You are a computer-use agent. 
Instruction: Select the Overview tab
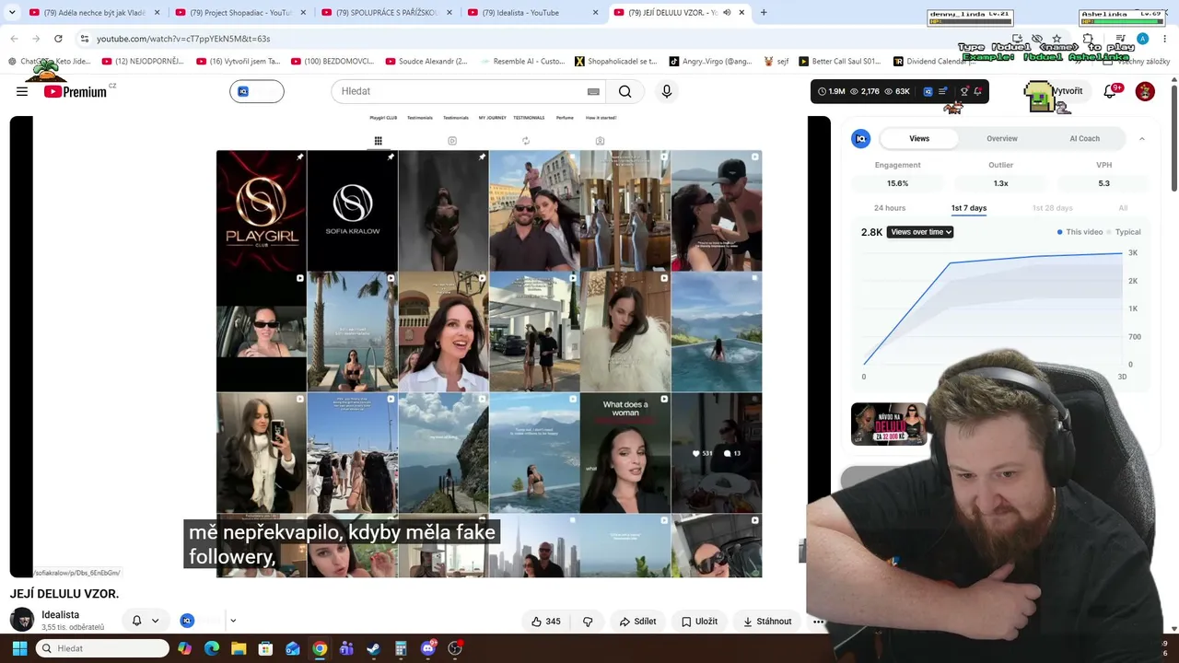point(1002,139)
